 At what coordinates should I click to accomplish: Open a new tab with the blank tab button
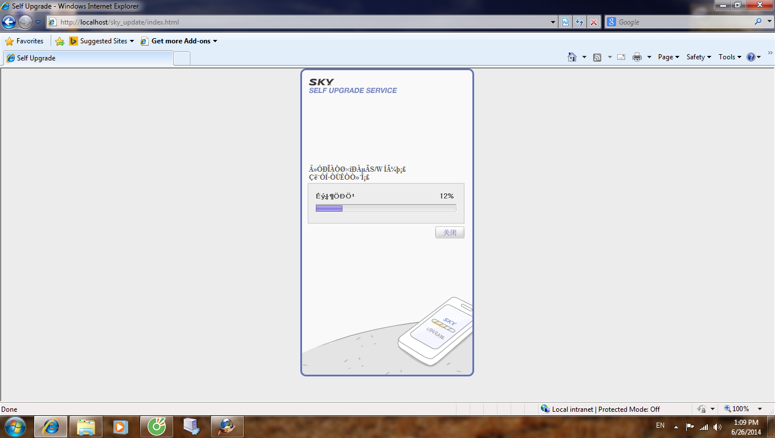click(181, 58)
